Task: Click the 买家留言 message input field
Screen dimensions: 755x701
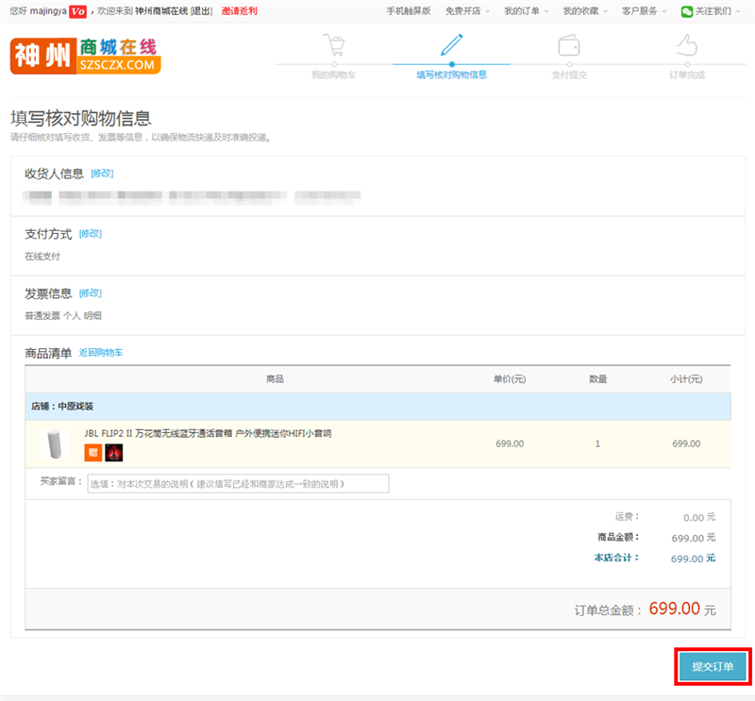Action: click(238, 483)
